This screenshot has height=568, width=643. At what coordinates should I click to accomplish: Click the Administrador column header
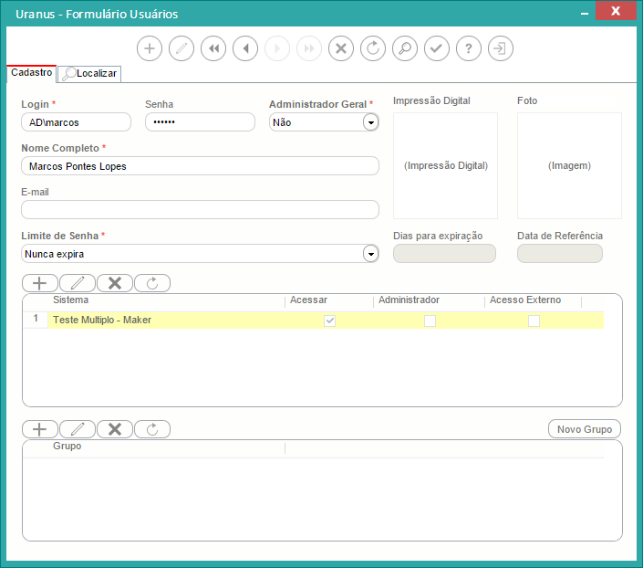coord(409,300)
